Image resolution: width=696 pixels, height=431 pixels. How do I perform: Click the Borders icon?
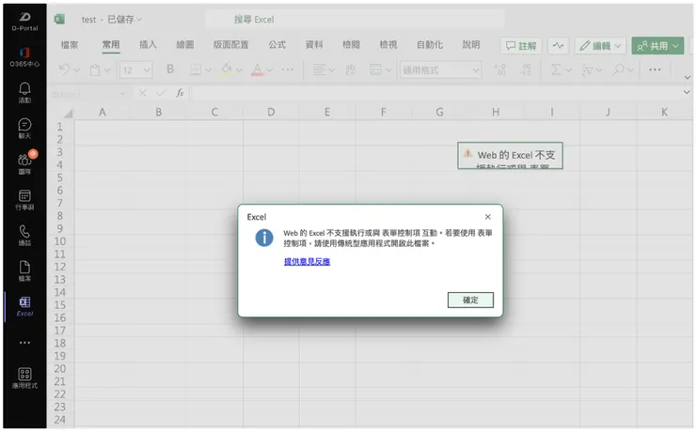tap(196, 69)
